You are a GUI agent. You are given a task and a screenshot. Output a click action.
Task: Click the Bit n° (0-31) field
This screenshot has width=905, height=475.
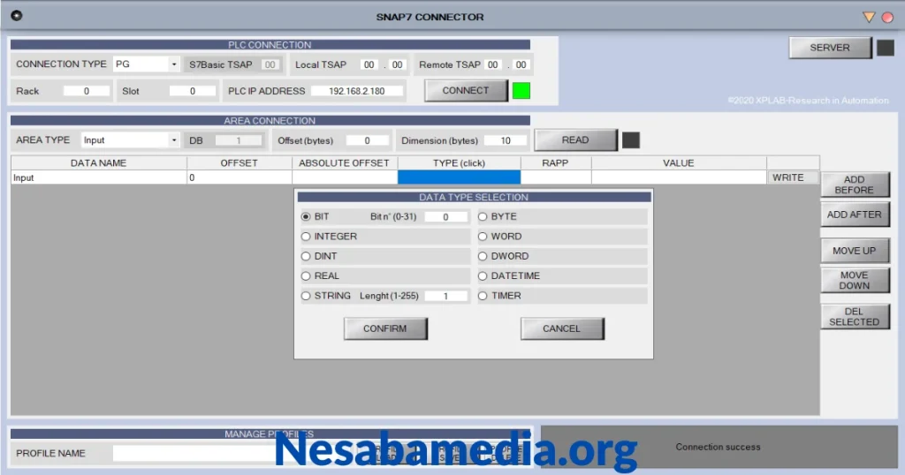445,216
